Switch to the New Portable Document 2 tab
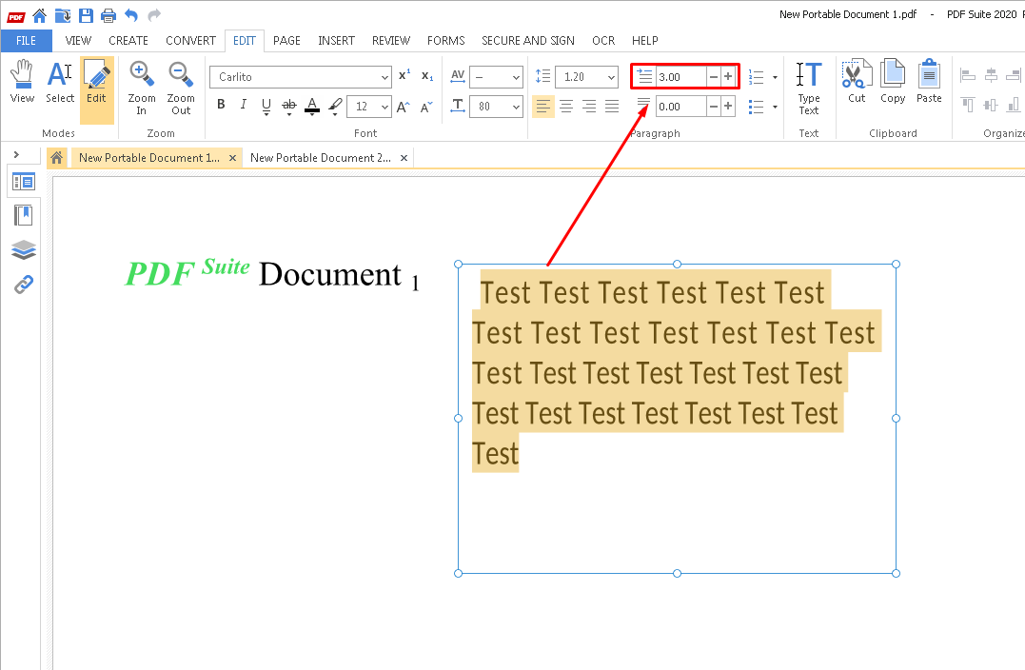The image size is (1025, 670). click(x=321, y=158)
